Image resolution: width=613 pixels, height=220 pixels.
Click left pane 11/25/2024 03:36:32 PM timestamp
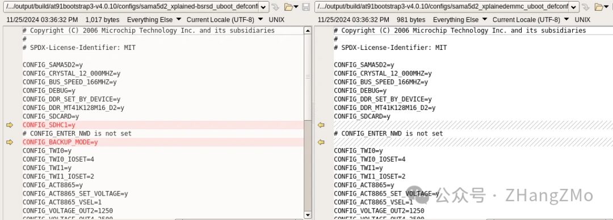pyautogui.click(x=42, y=19)
